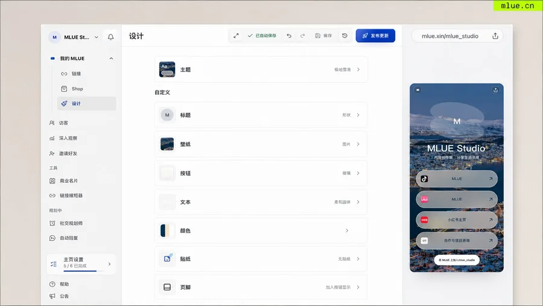Open 公告 announcements
543x306 pixels.
60,296
